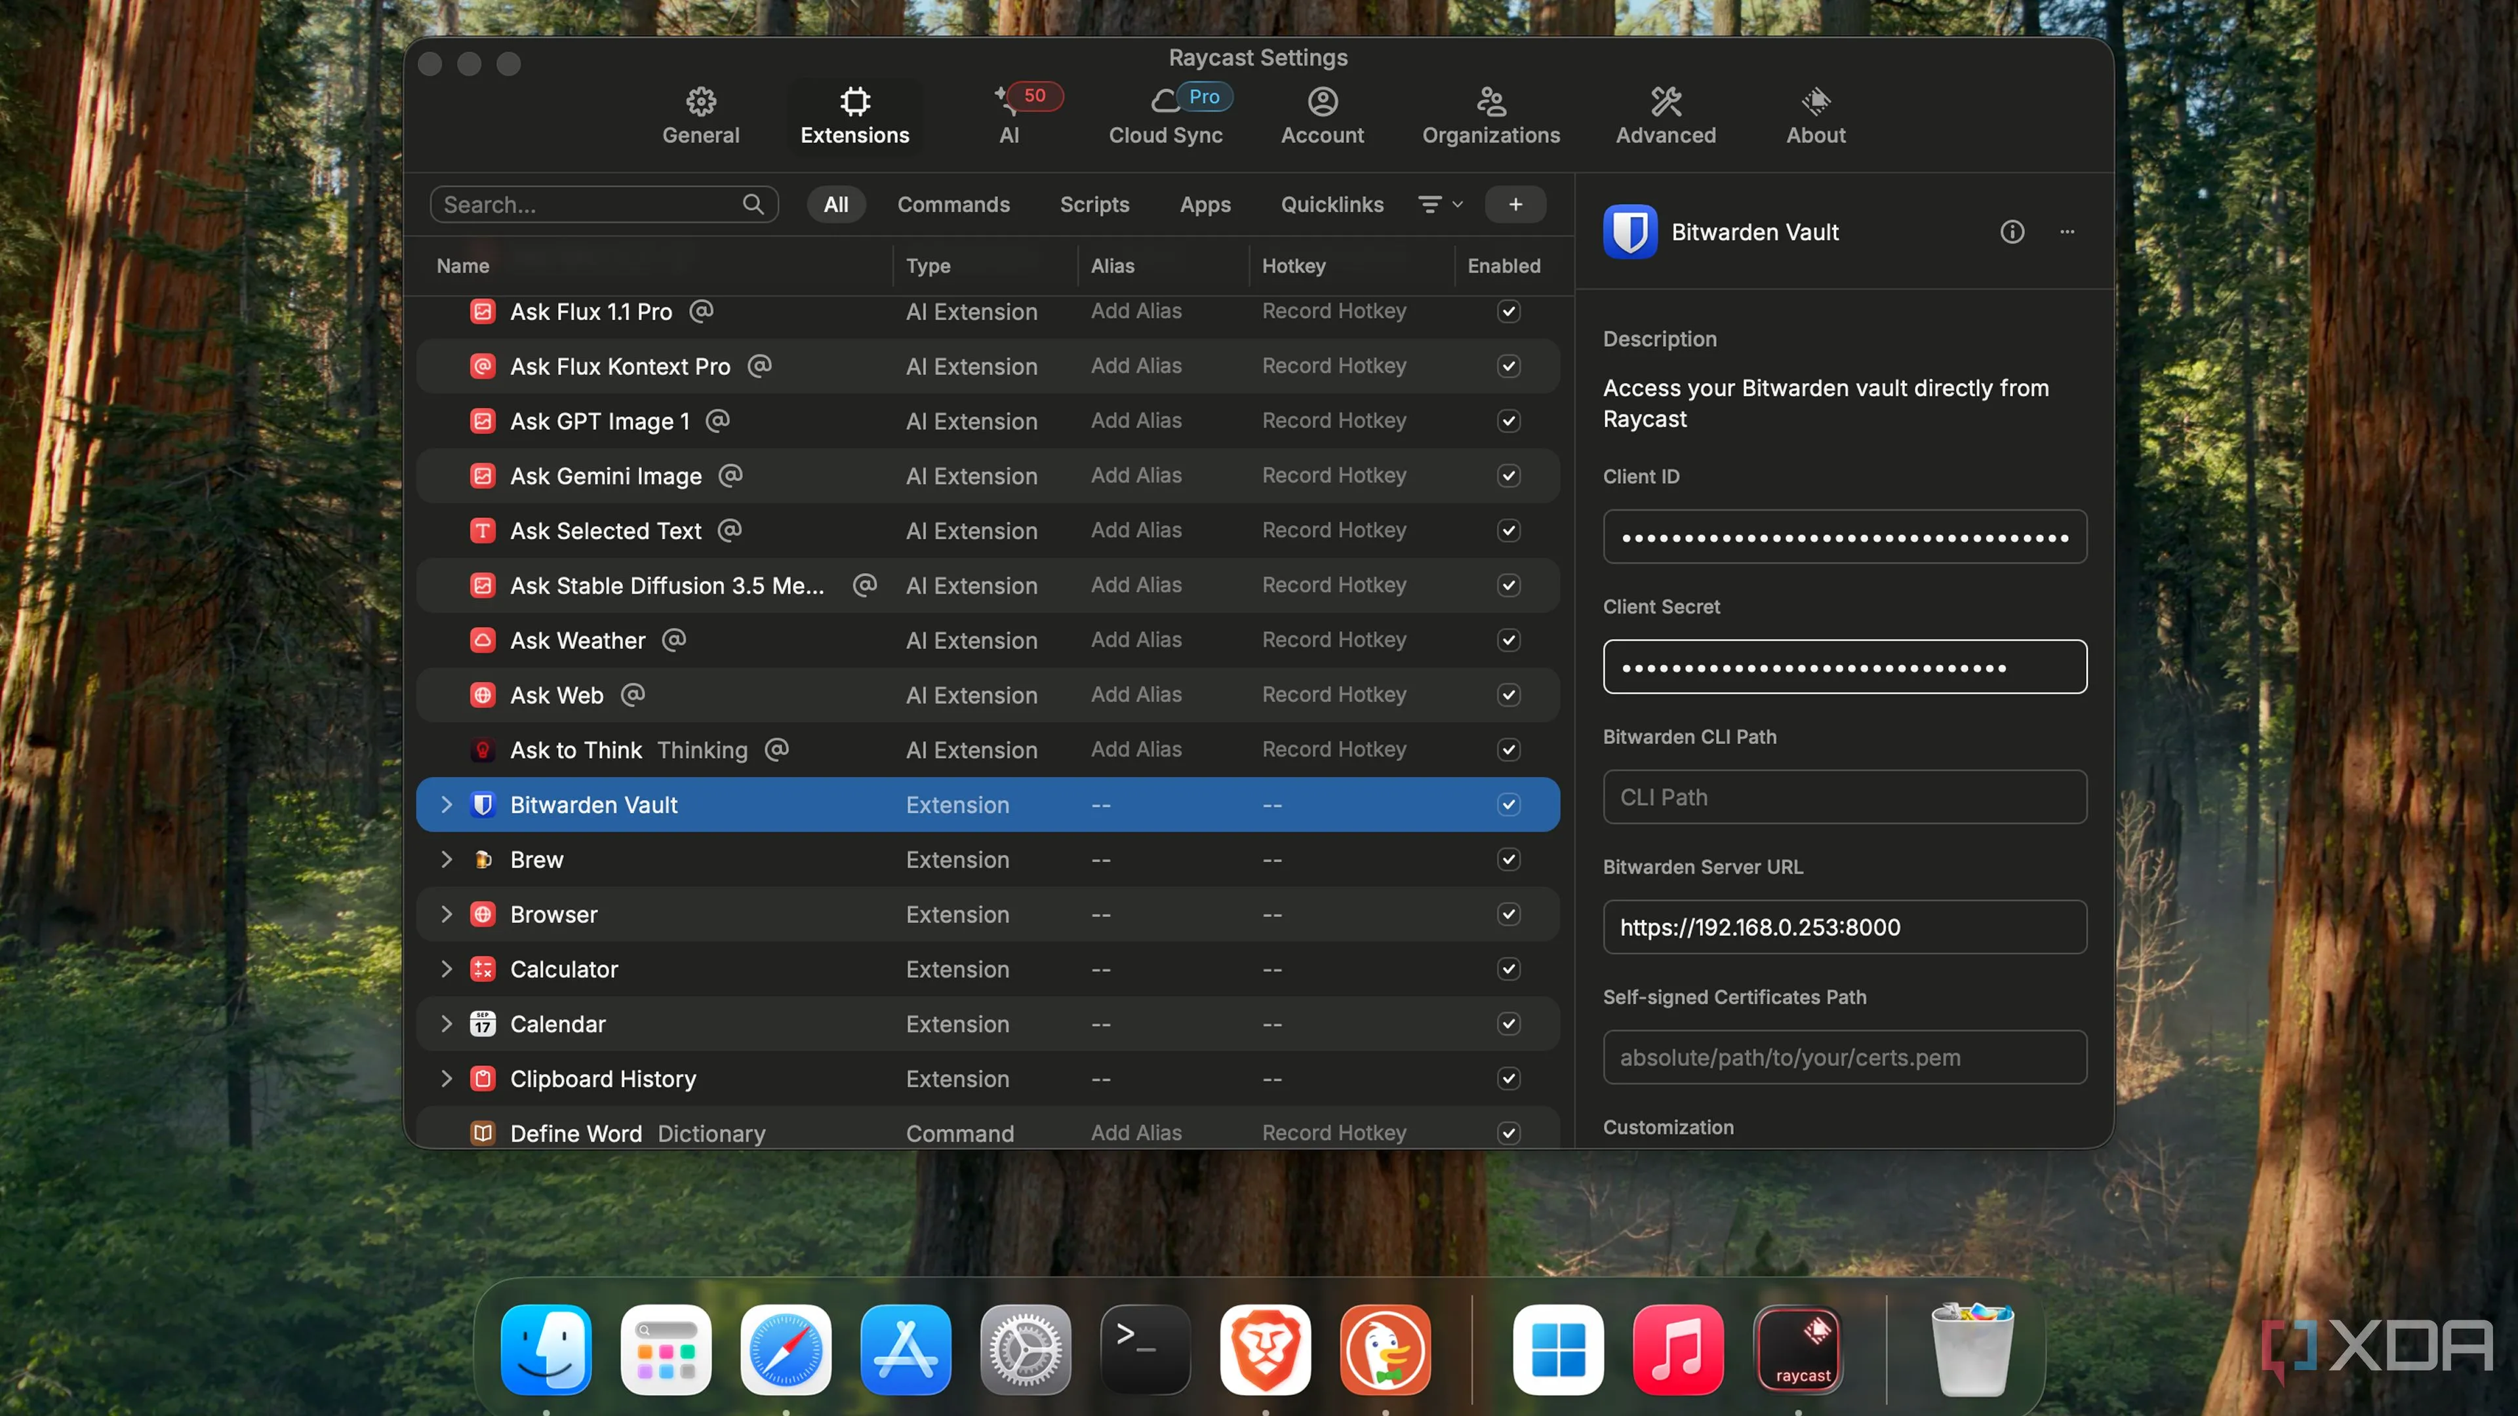Click the search magnifier icon
This screenshot has width=2518, height=1416.
coord(753,205)
